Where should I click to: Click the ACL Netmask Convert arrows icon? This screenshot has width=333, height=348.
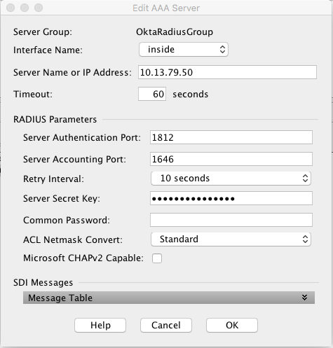305,239
